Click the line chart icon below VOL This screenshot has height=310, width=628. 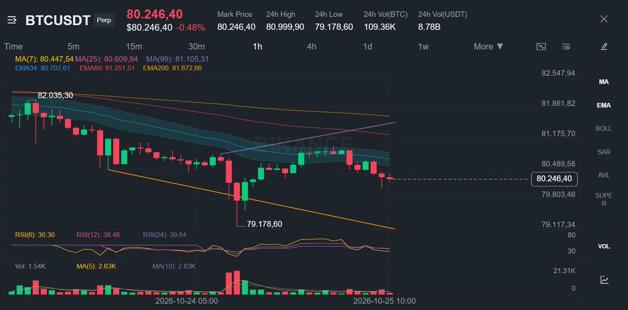coord(604,280)
